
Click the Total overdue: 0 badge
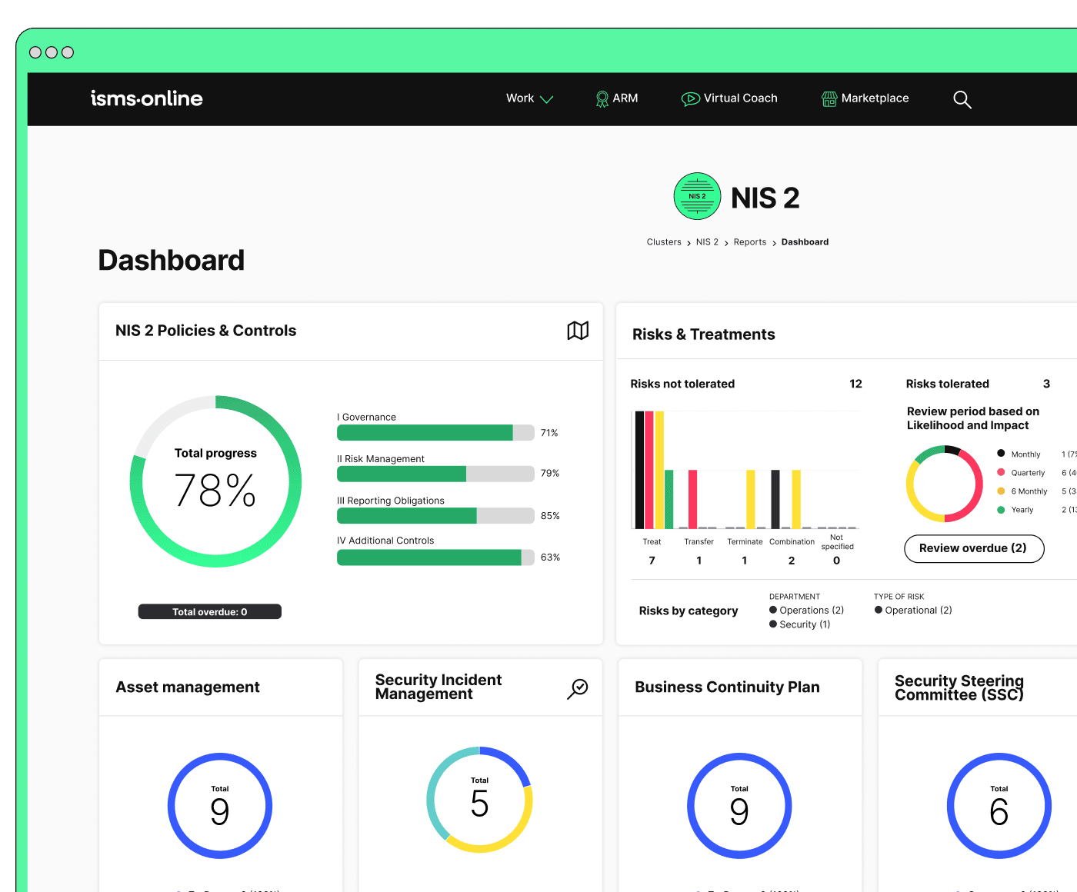tap(209, 612)
